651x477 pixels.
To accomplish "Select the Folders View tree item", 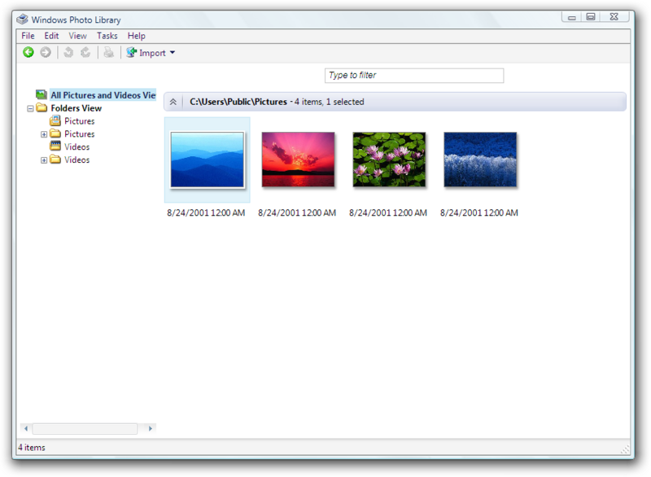I will pos(76,108).
